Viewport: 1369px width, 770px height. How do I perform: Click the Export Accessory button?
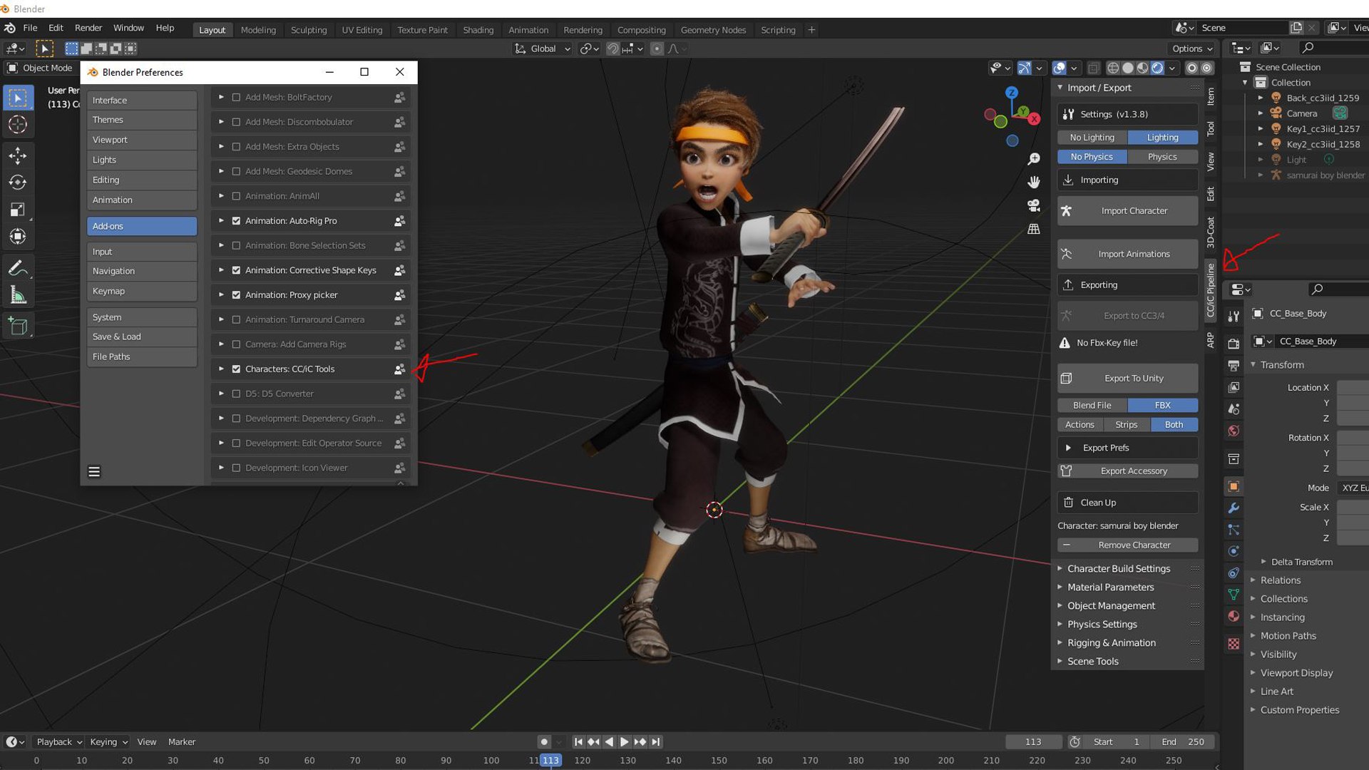1127,471
